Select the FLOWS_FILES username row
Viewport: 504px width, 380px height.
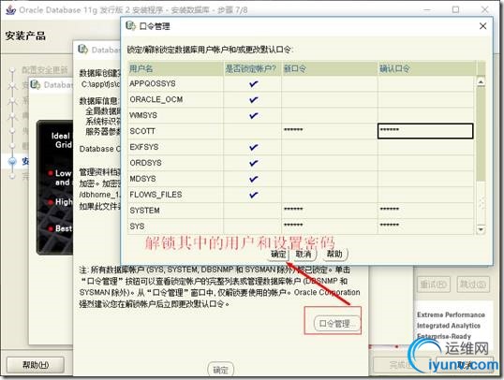coord(175,195)
